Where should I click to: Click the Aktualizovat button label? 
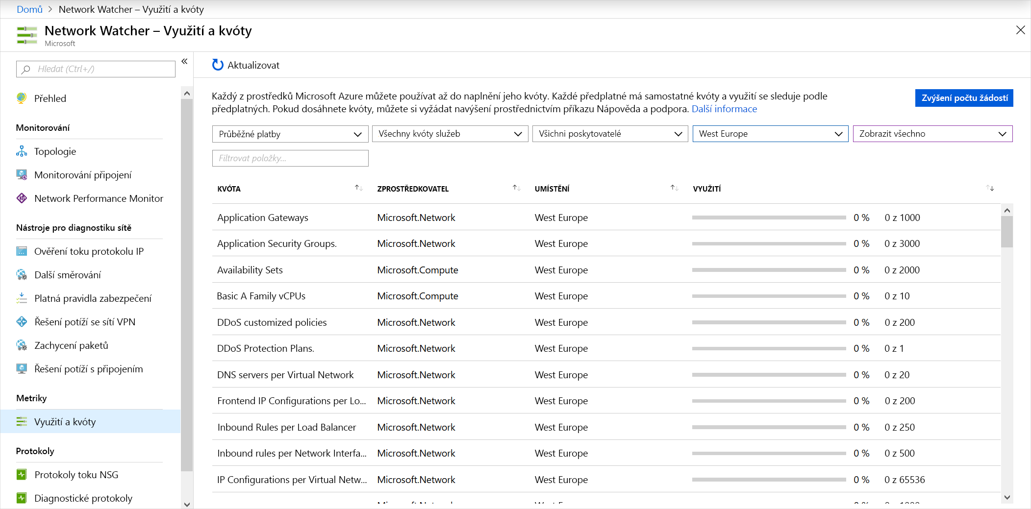point(253,65)
